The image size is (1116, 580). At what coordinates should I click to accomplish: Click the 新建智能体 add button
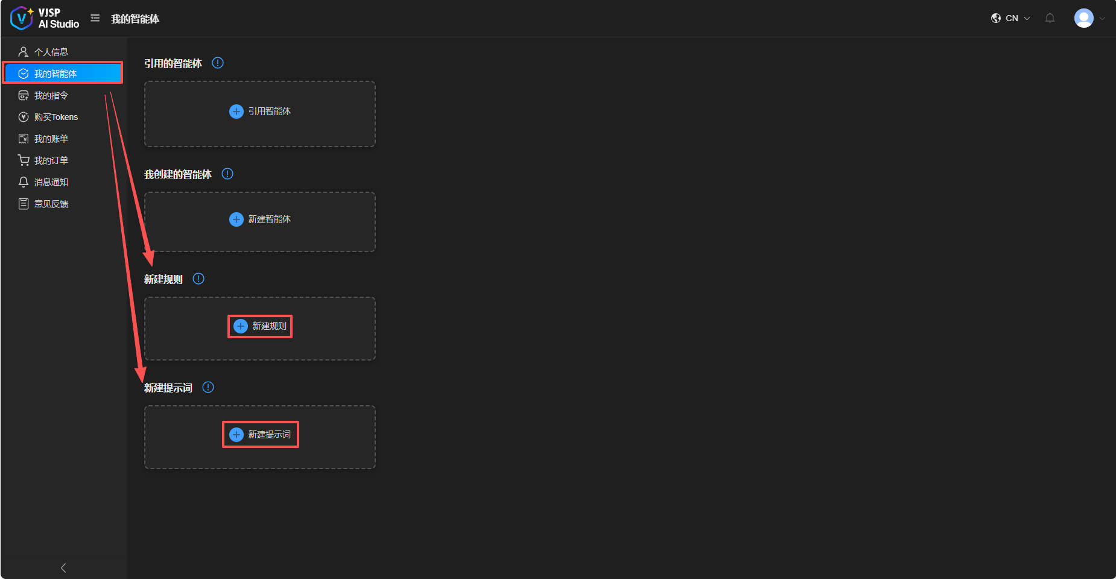(260, 219)
